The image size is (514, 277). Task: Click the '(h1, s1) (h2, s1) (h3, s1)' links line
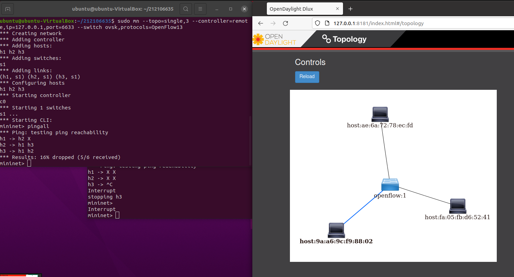point(40,77)
